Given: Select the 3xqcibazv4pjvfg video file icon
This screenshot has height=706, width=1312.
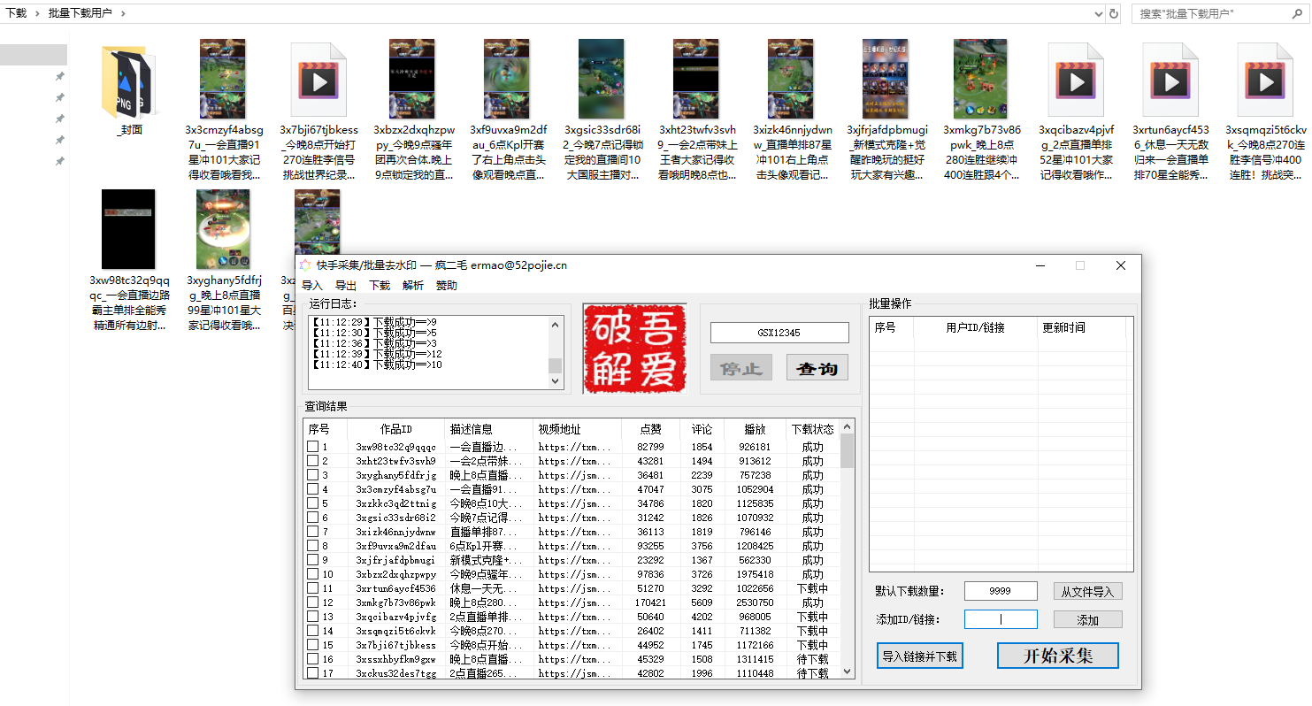Looking at the screenshot, I should tap(1077, 81).
